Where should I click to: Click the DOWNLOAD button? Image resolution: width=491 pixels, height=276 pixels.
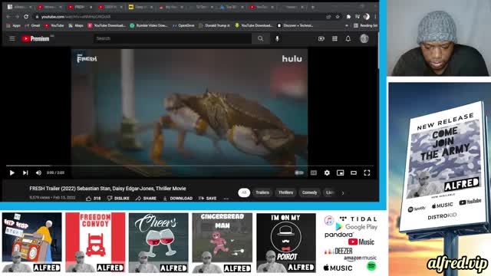(x=177, y=199)
